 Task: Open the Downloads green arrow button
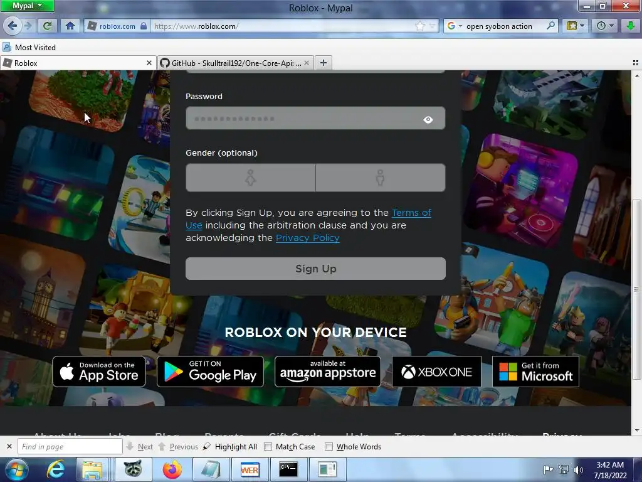631,26
